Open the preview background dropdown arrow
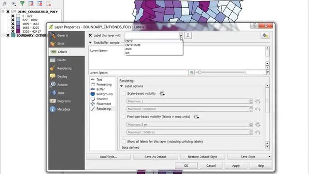The width and height of the screenshot is (309, 174). pos(267,72)
